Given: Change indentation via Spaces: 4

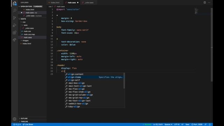Looking at the screenshot, I should (168, 125).
